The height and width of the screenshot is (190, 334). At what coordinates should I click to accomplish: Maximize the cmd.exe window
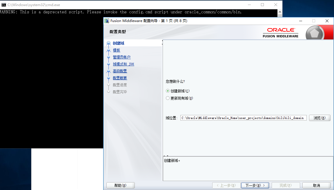coord(262,5)
